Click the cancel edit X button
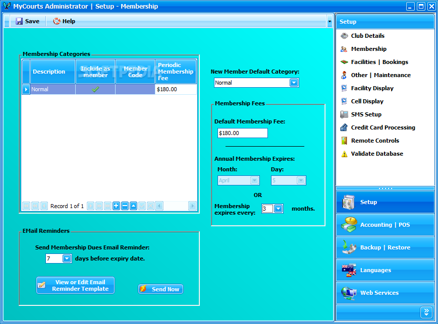The width and height of the screenshot is (438, 324). point(150,206)
